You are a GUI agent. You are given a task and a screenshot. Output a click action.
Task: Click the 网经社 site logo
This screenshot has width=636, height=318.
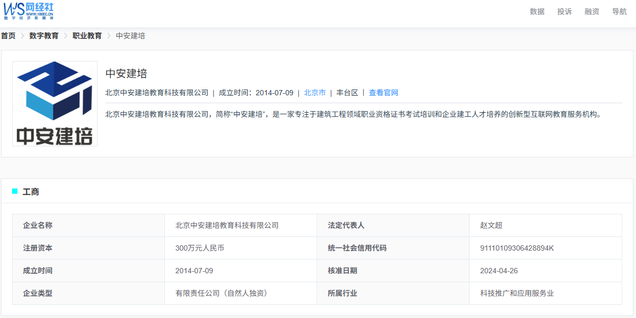coord(28,11)
